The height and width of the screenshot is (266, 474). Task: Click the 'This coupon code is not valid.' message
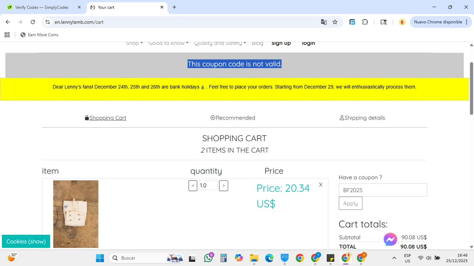pos(234,64)
